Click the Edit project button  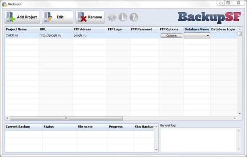point(58,17)
